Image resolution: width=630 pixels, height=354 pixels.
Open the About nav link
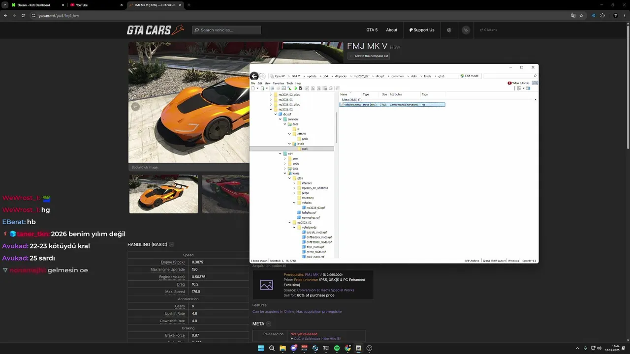[x=391, y=30]
